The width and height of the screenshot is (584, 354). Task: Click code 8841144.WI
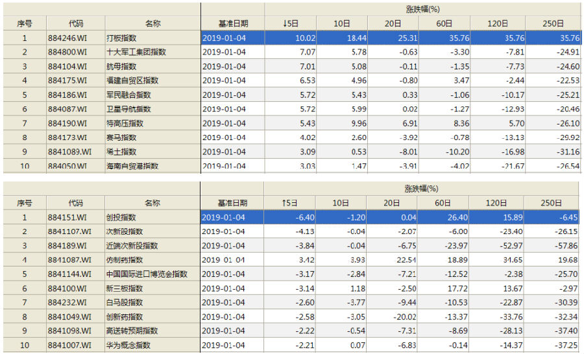tap(69, 274)
